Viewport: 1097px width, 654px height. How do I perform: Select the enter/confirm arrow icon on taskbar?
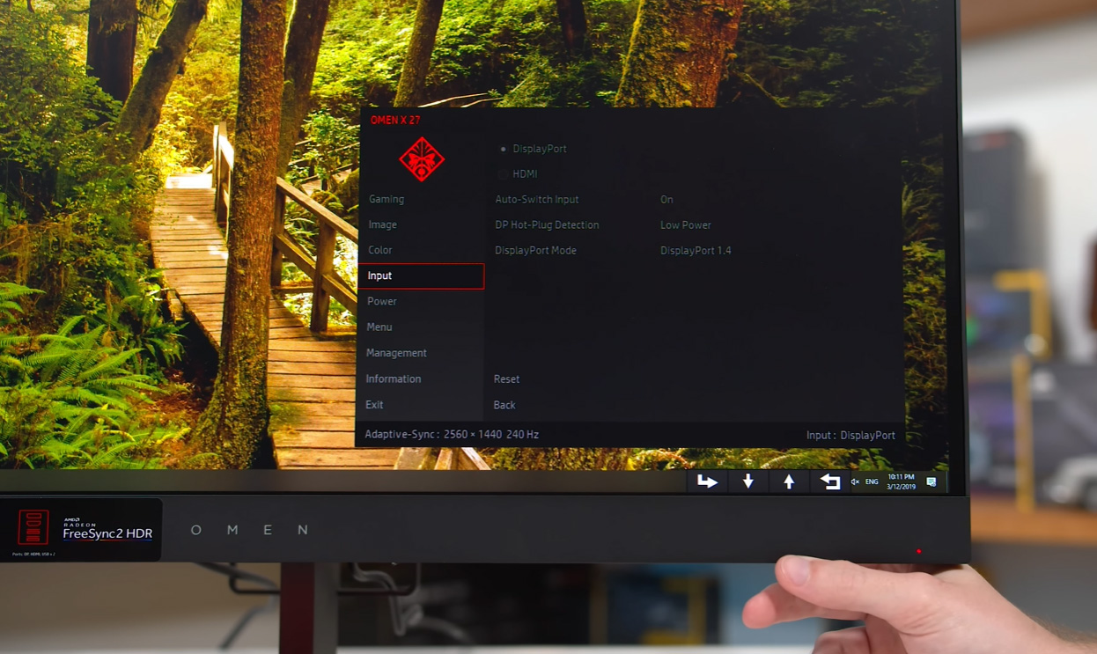709,481
